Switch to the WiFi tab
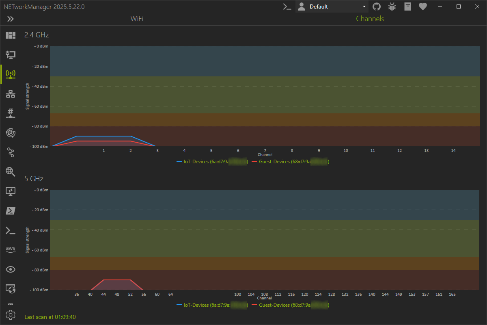This screenshot has width=487, height=325. coord(137,19)
